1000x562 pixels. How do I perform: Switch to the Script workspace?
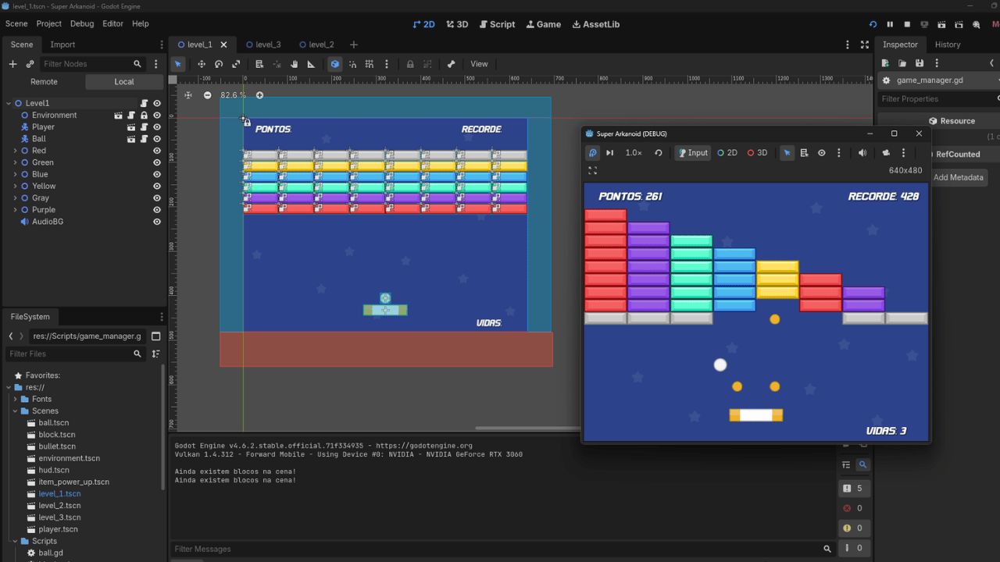[x=497, y=24]
